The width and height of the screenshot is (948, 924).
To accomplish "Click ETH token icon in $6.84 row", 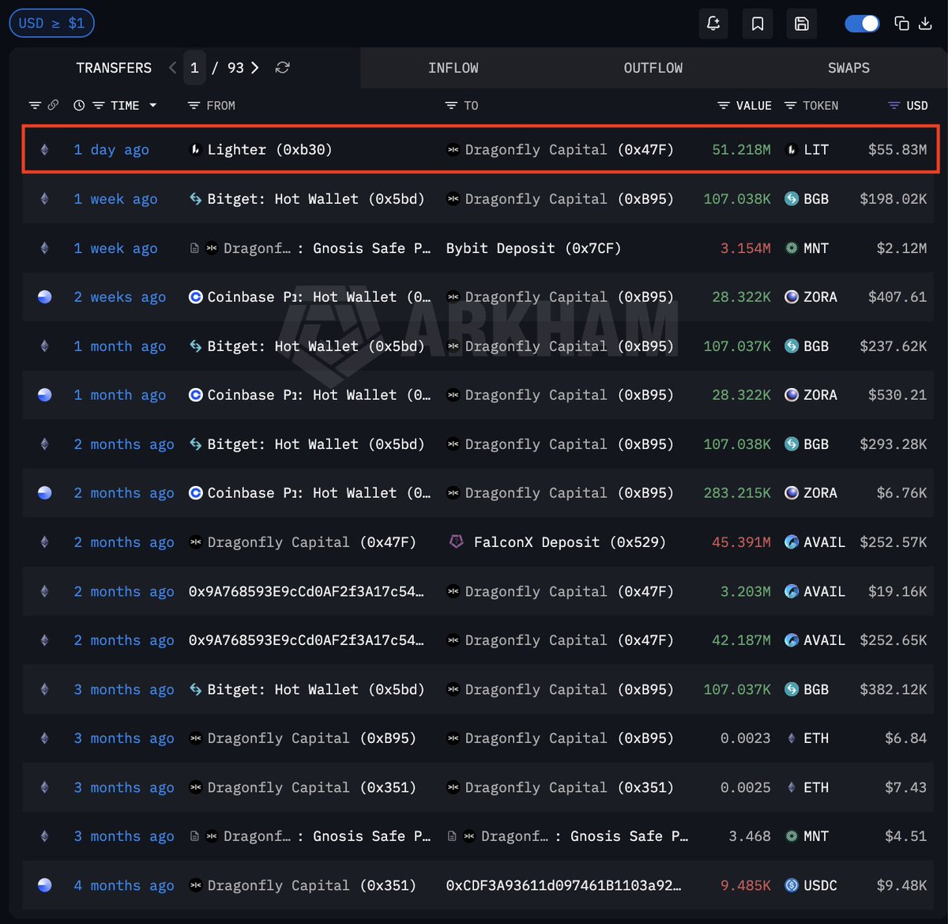I will click(791, 738).
